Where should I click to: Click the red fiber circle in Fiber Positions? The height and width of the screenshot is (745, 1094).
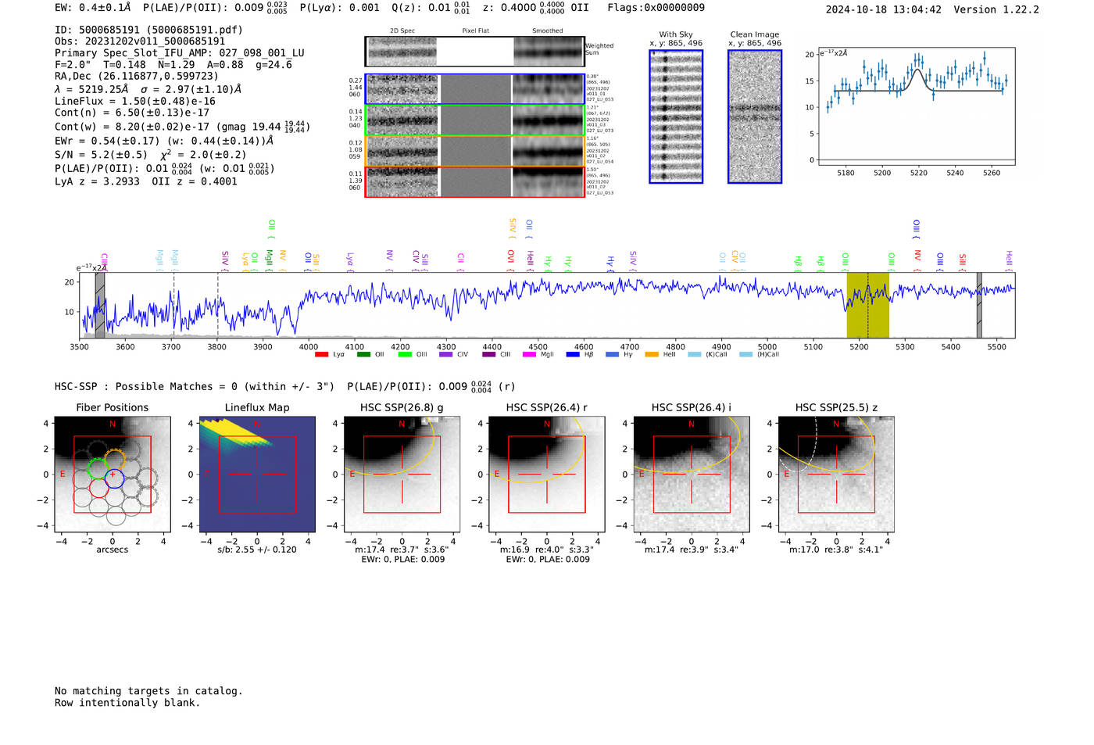(98, 488)
